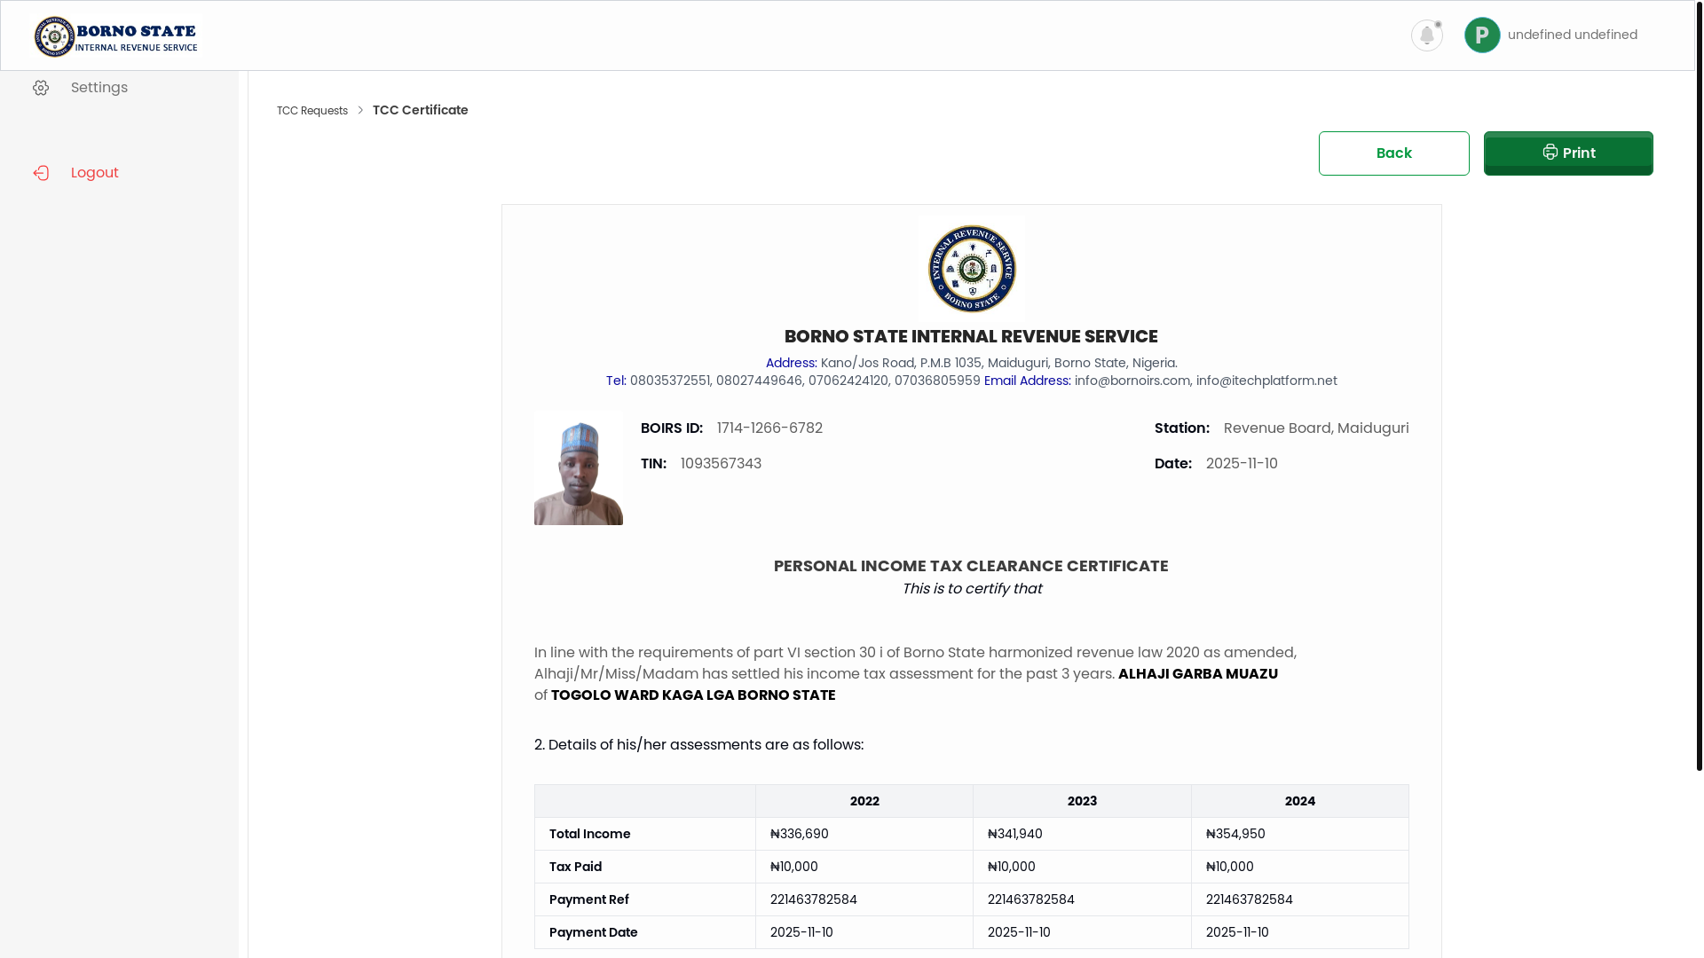Click 'This is to certify that' text

pyautogui.click(x=972, y=589)
